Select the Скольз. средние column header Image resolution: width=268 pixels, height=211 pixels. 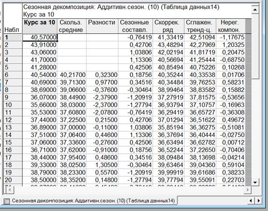(72, 26)
